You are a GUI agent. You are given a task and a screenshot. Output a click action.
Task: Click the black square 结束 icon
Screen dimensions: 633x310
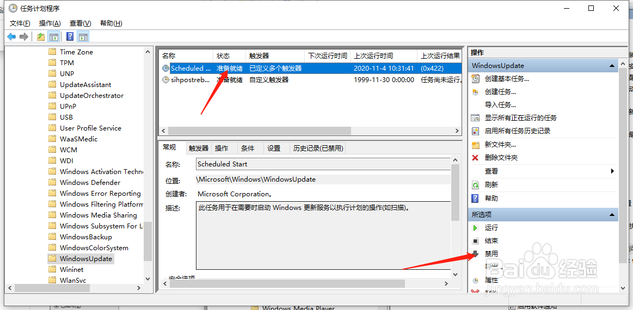476,241
